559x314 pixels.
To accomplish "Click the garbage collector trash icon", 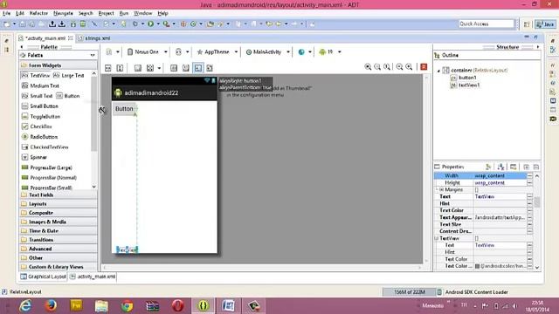I will click(439, 292).
